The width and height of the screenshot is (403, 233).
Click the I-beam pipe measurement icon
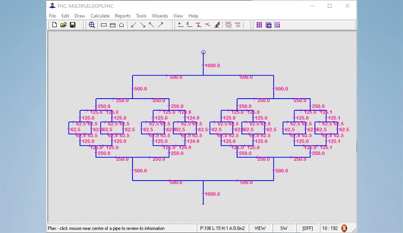pos(199,25)
